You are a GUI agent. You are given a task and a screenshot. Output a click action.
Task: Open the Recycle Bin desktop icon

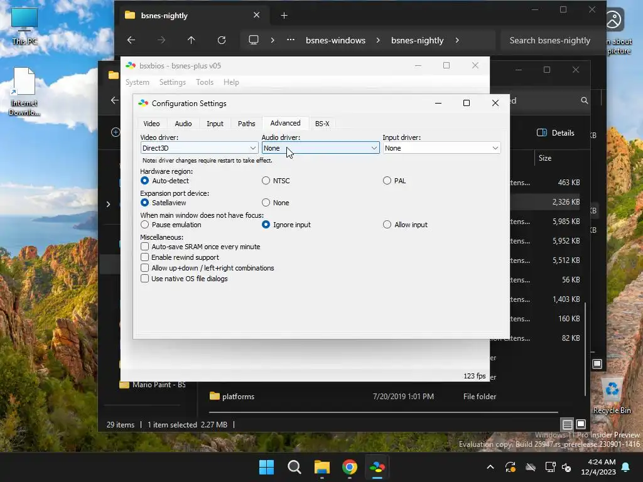pyautogui.click(x=612, y=396)
